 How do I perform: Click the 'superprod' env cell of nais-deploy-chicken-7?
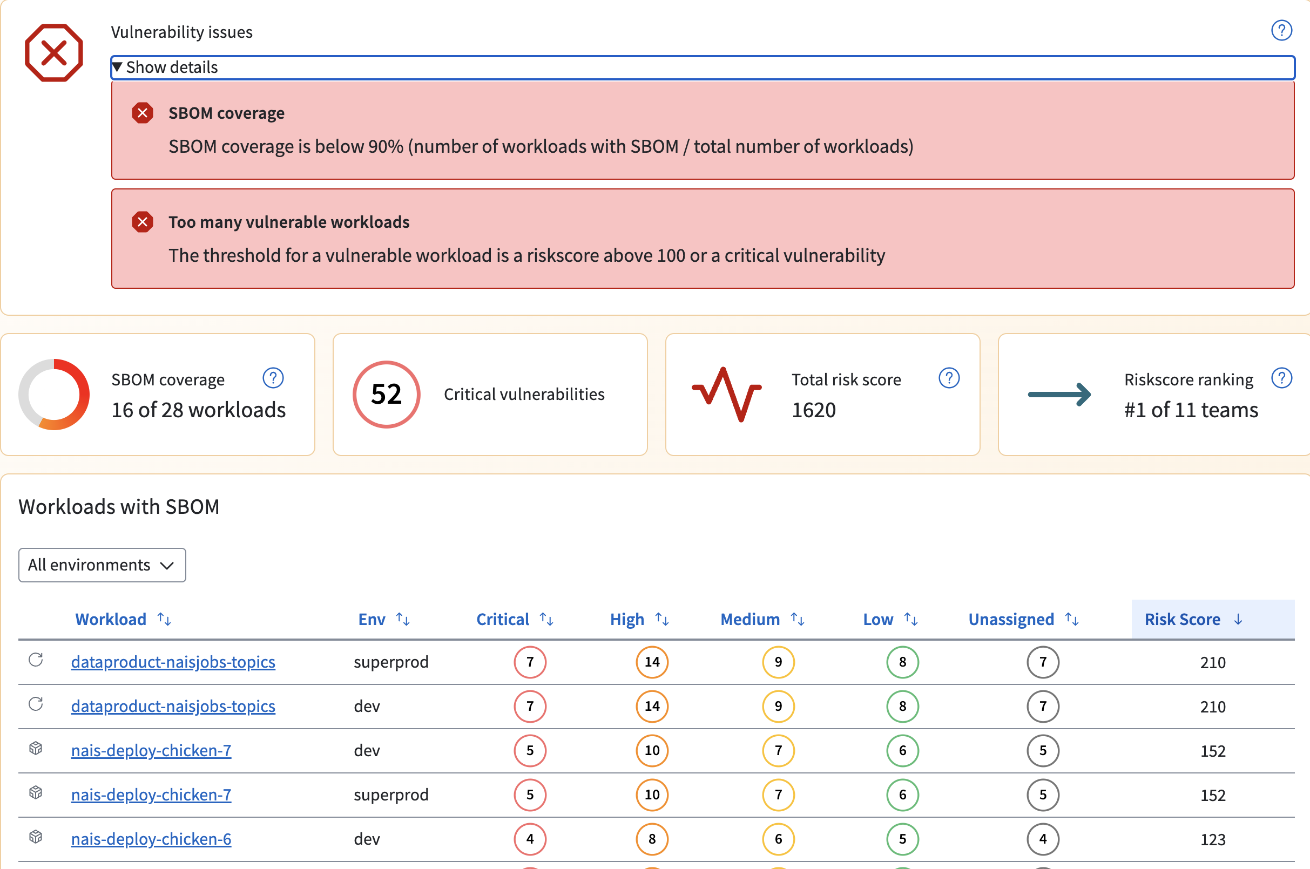point(391,795)
